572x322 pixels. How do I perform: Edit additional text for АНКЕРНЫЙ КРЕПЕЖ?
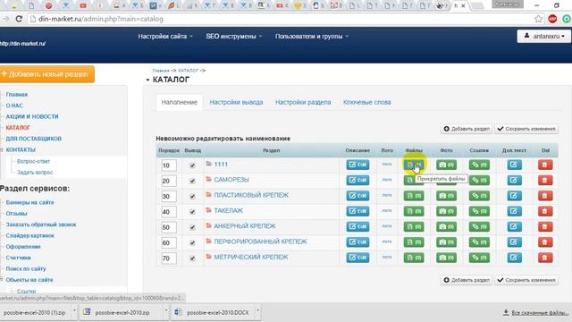click(514, 226)
